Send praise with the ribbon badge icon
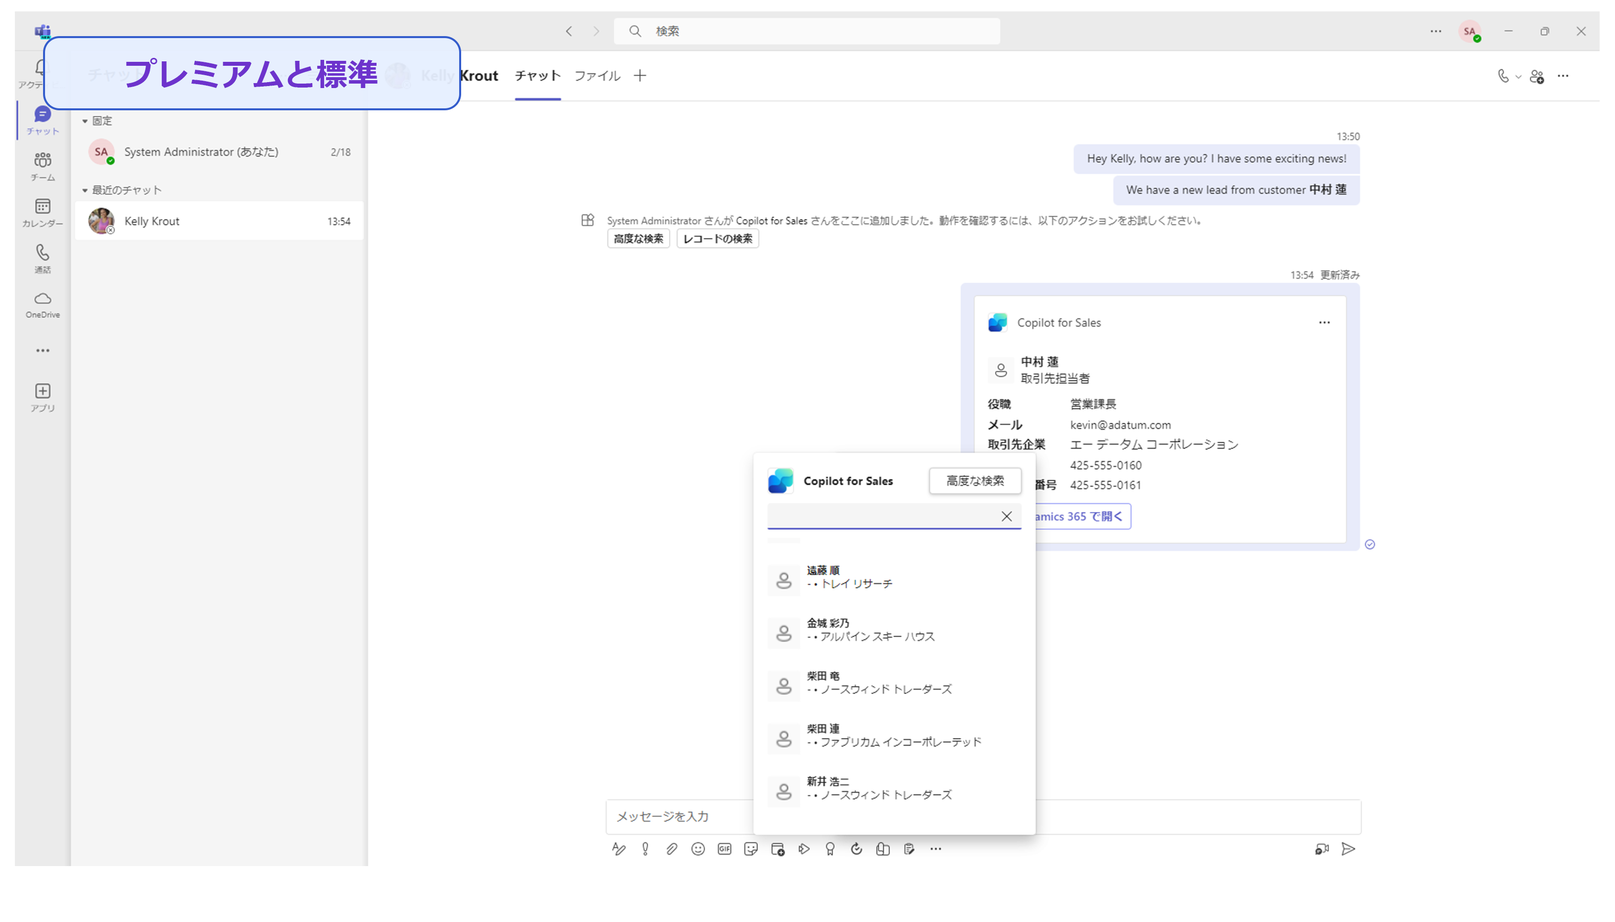The width and height of the screenshot is (1615, 922). tap(830, 848)
